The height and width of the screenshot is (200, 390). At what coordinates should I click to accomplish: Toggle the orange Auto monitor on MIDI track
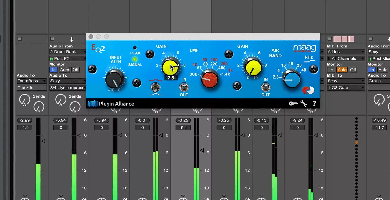(x=342, y=70)
